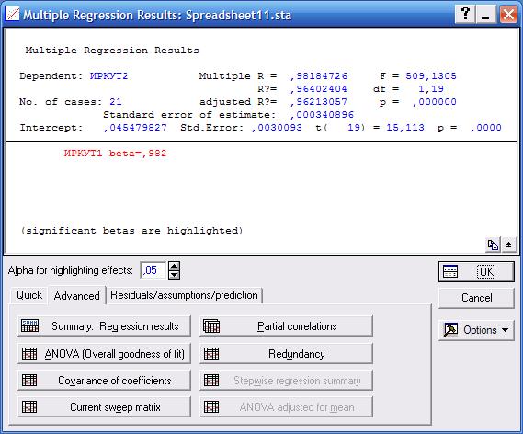Increase alpha with the up spinner arrow
Screen dimensions: 523x434
point(175,267)
